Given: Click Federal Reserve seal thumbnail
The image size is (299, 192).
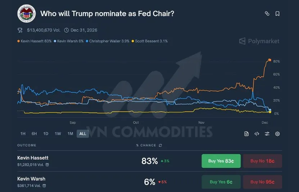Looking at the screenshot, I should point(26,14).
